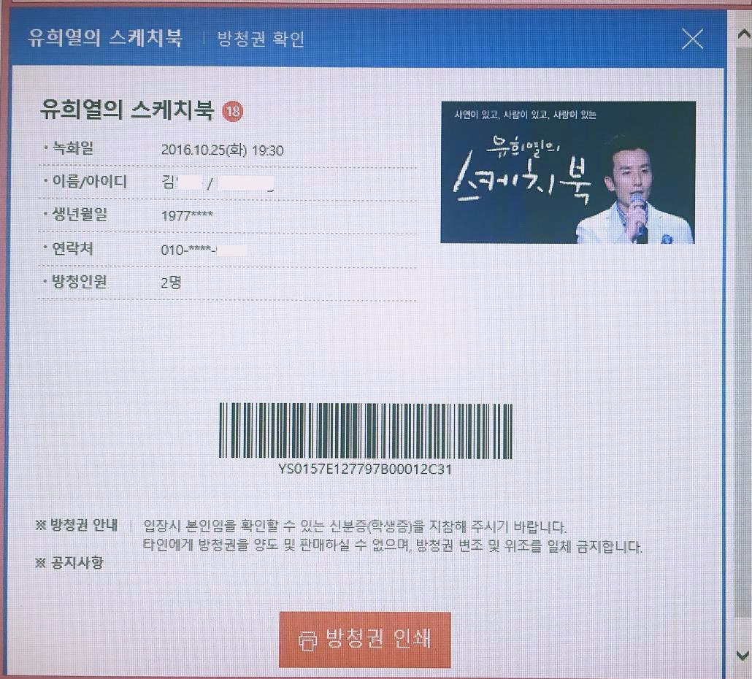This screenshot has height=679, width=752.
Task: Click birth date value 1977****
Action: (187, 216)
